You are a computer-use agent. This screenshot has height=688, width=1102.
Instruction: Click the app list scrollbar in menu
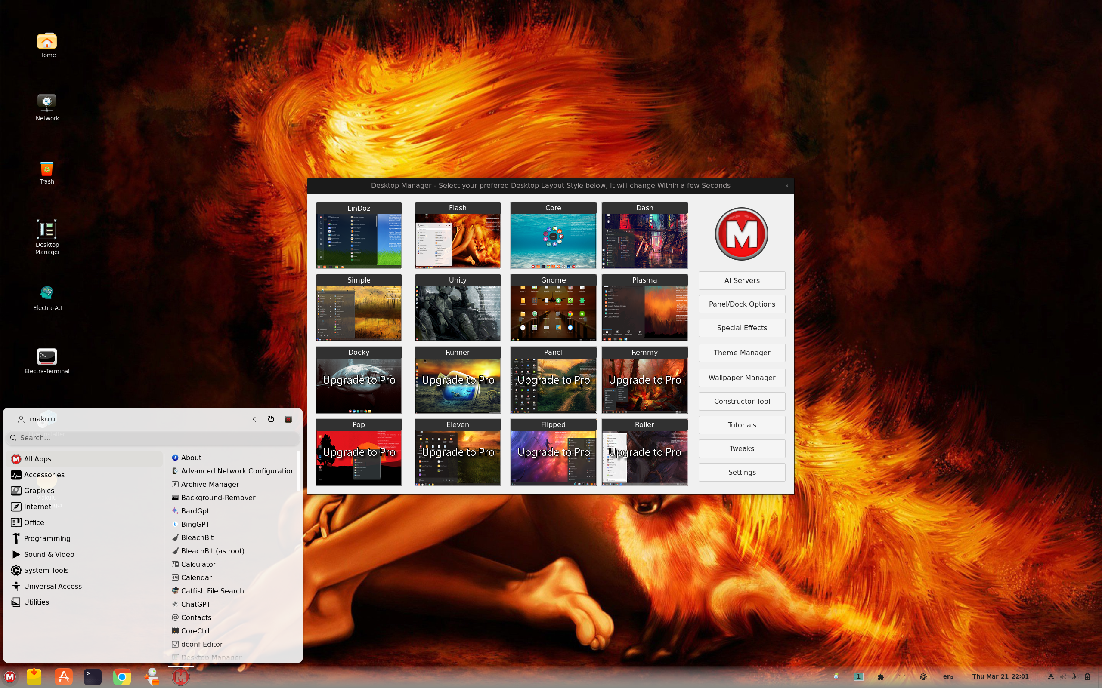[x=298, y=471]
